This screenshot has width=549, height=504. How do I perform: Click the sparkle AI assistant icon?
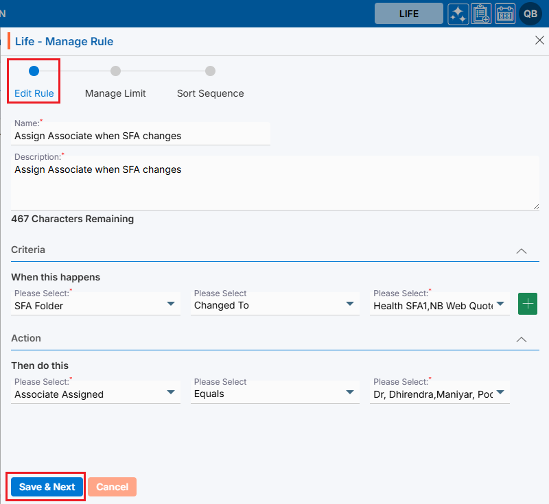[x=458, y=14]
